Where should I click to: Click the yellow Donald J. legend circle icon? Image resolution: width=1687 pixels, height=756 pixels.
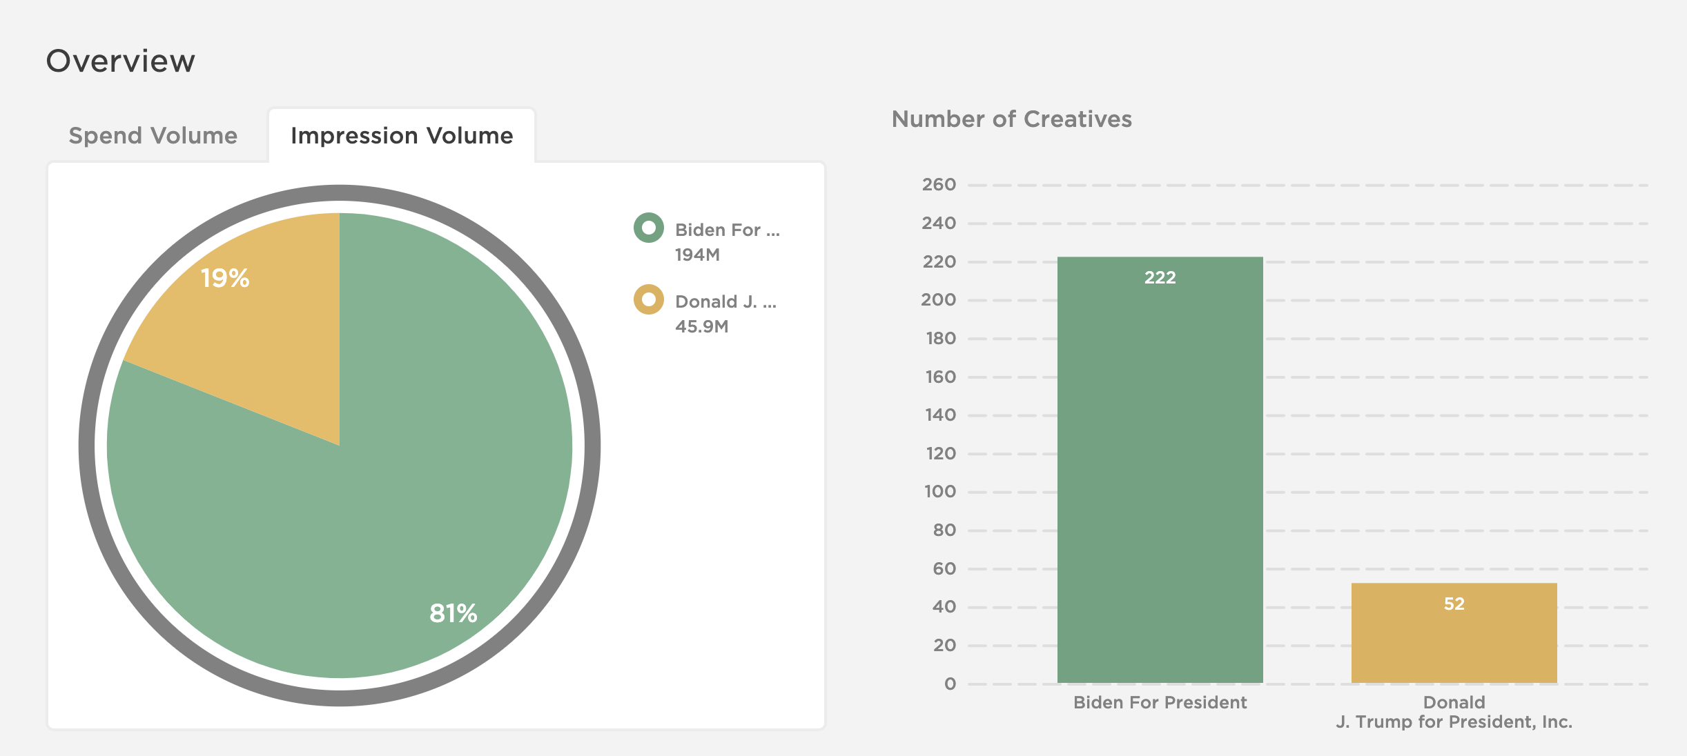[x=649, y=299]
